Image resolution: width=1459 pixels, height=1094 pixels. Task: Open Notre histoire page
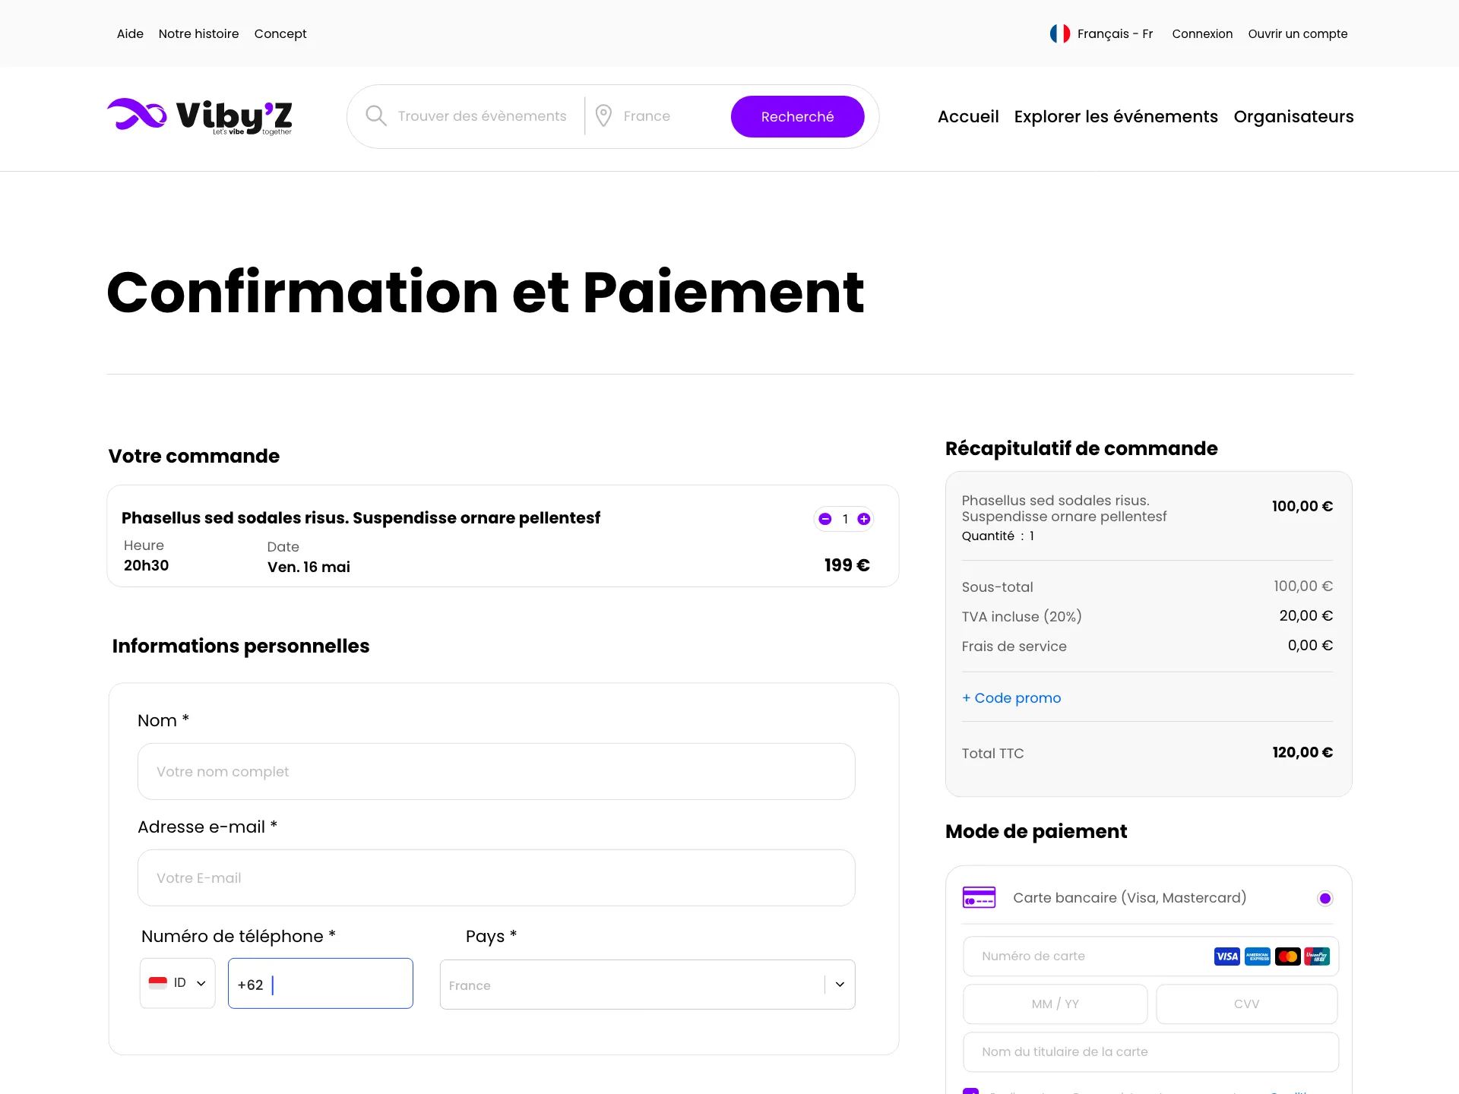point(198,33)
